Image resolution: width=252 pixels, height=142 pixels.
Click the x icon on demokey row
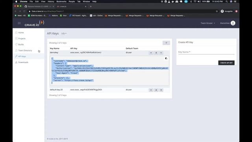tap(151, 52)
